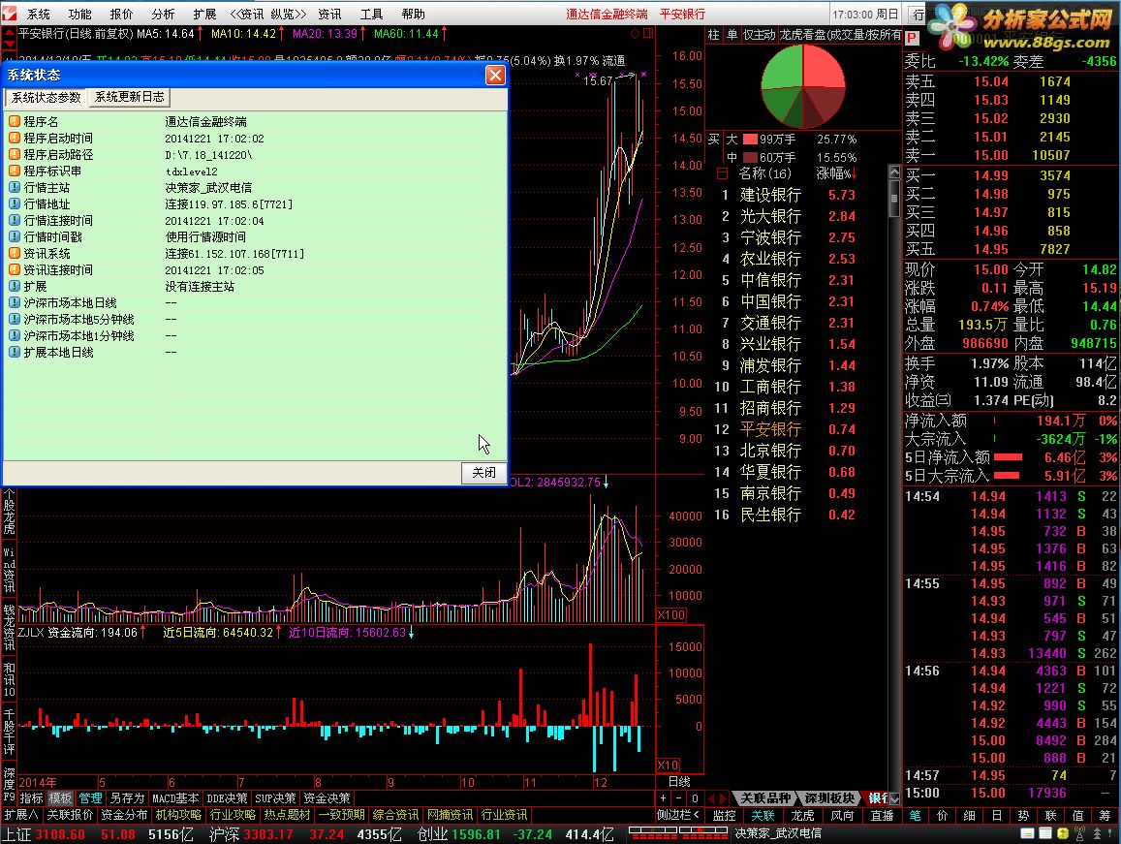
Task: Click the yellow coin icon in status bar
Action: pos(1062,834)
